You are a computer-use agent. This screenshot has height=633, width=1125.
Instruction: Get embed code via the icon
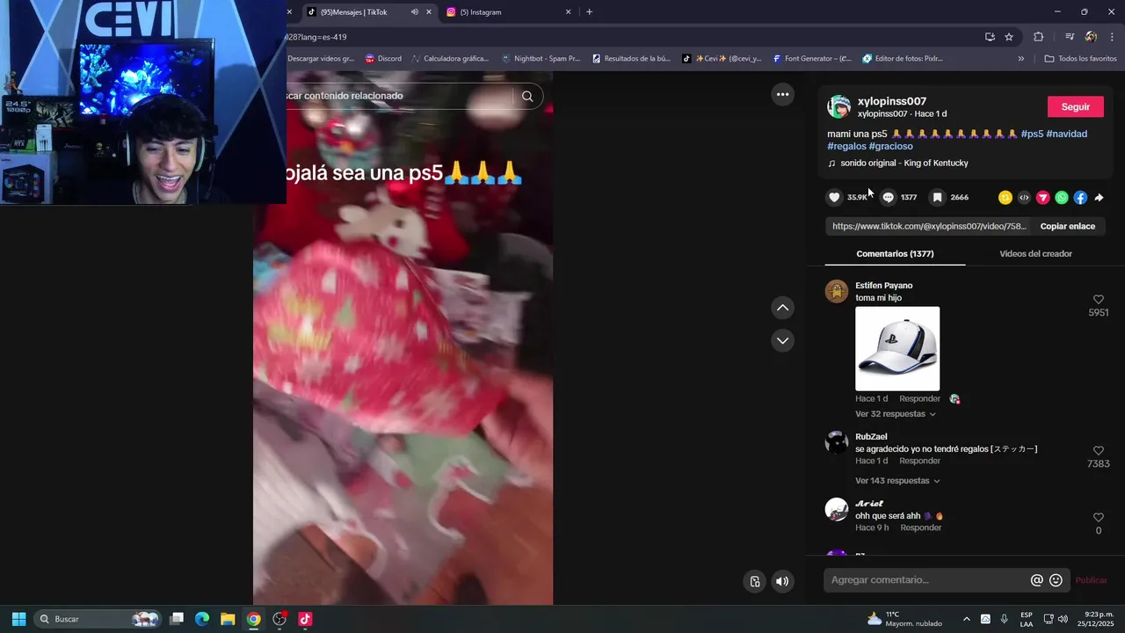pos(1024,198)
